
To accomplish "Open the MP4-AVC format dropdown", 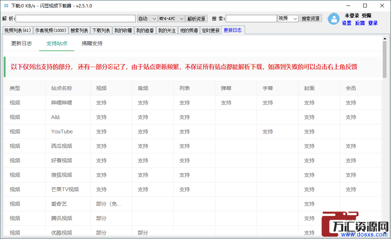I will tap(171, 19).
